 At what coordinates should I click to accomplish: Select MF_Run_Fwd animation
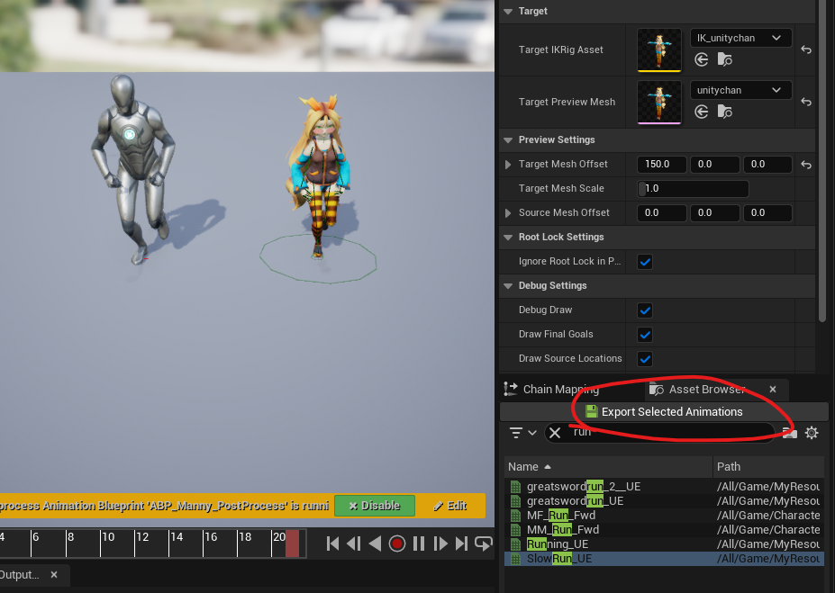point(664,516)
